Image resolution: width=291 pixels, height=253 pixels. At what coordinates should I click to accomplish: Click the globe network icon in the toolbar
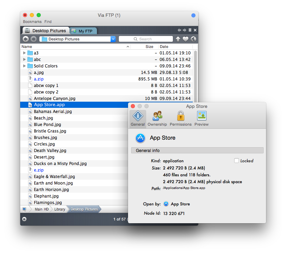click(193, 39)
